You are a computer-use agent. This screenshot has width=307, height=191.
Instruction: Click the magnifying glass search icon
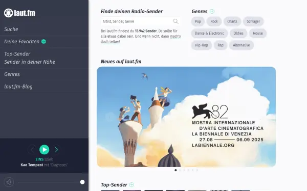click(x=176, y=21)
